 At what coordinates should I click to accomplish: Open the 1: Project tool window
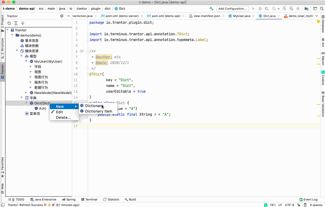coord(2,23)
